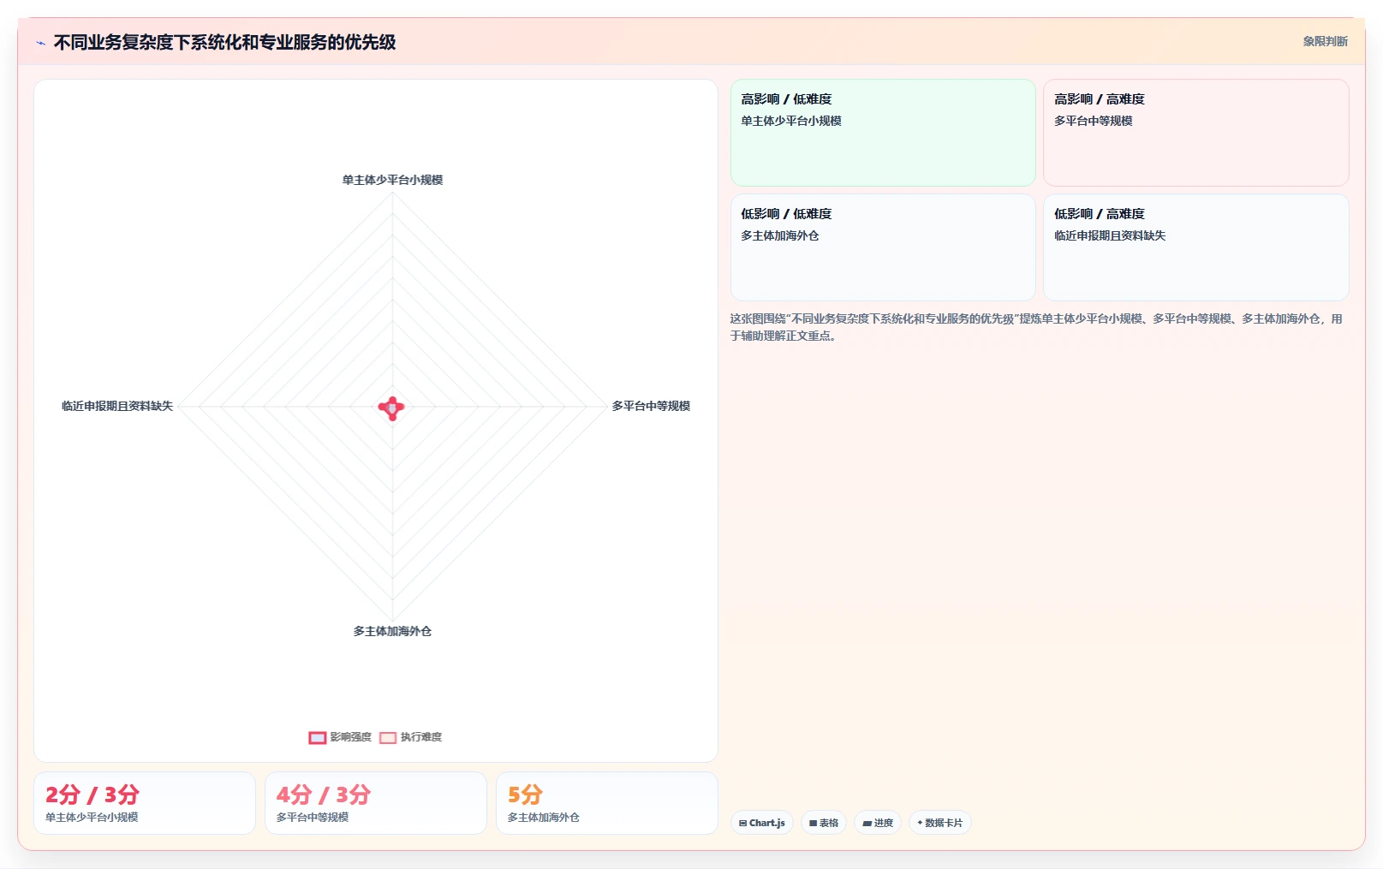Toggle the 影响强度 legend item
Image resolution: width=1383 pixels, height=869 pixels.
[340, 737]
